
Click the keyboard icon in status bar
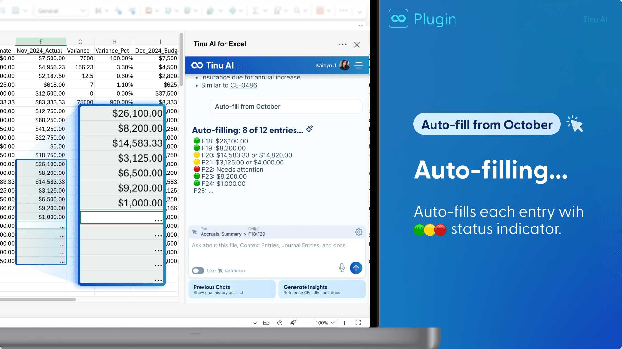pyautogui.click(x=266, y=323)
